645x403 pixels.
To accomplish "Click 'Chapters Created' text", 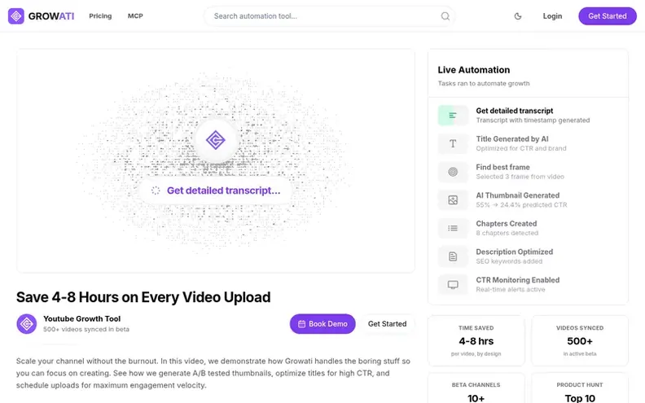I will [x=507, y=224].
